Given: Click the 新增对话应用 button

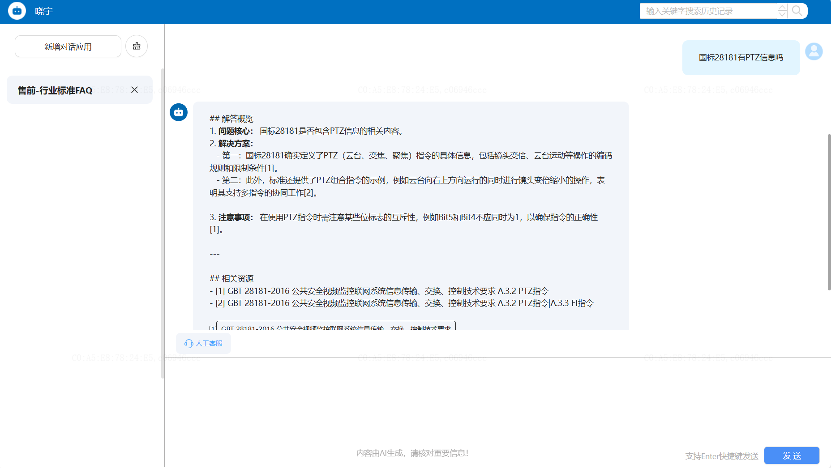Looking at the screenshot, I should pos(68,46).
